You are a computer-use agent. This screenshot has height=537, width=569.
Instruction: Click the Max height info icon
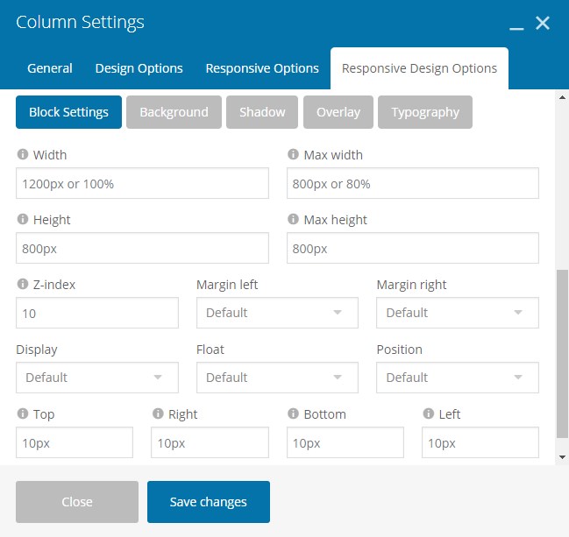(293, 220)
